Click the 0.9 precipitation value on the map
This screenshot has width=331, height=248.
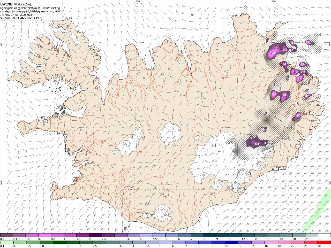[274, 94]
